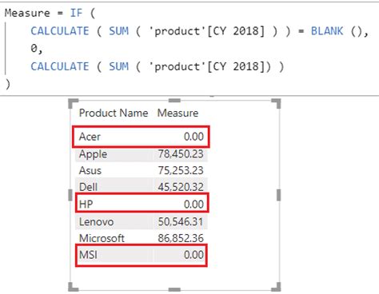Select the HP row in table
This screenshot has width=379, height=294.
tap(141, 205)
